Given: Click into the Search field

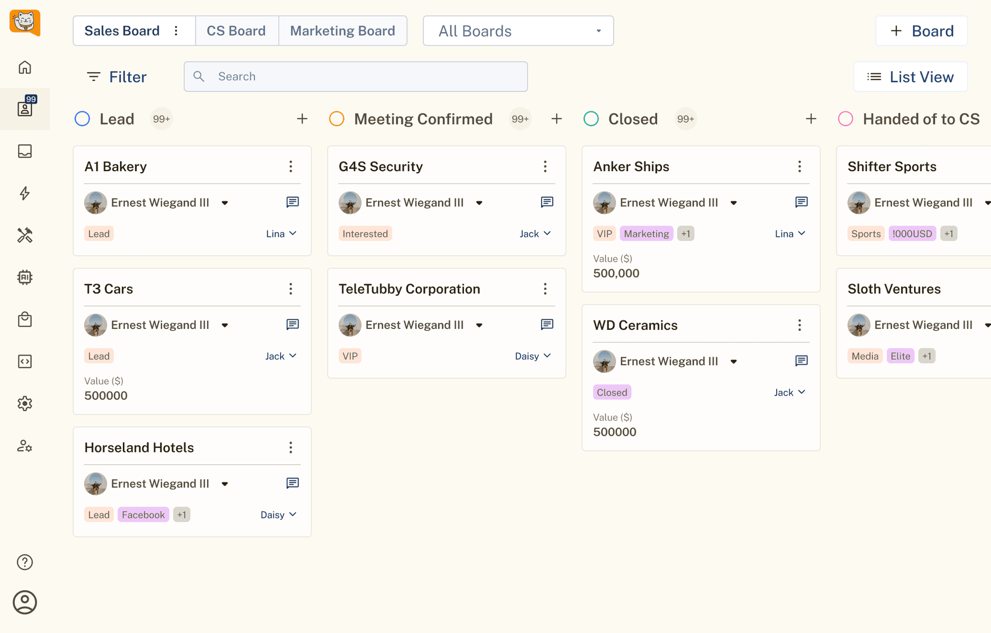Looking at the screenshot, I should tap(356, 76).
